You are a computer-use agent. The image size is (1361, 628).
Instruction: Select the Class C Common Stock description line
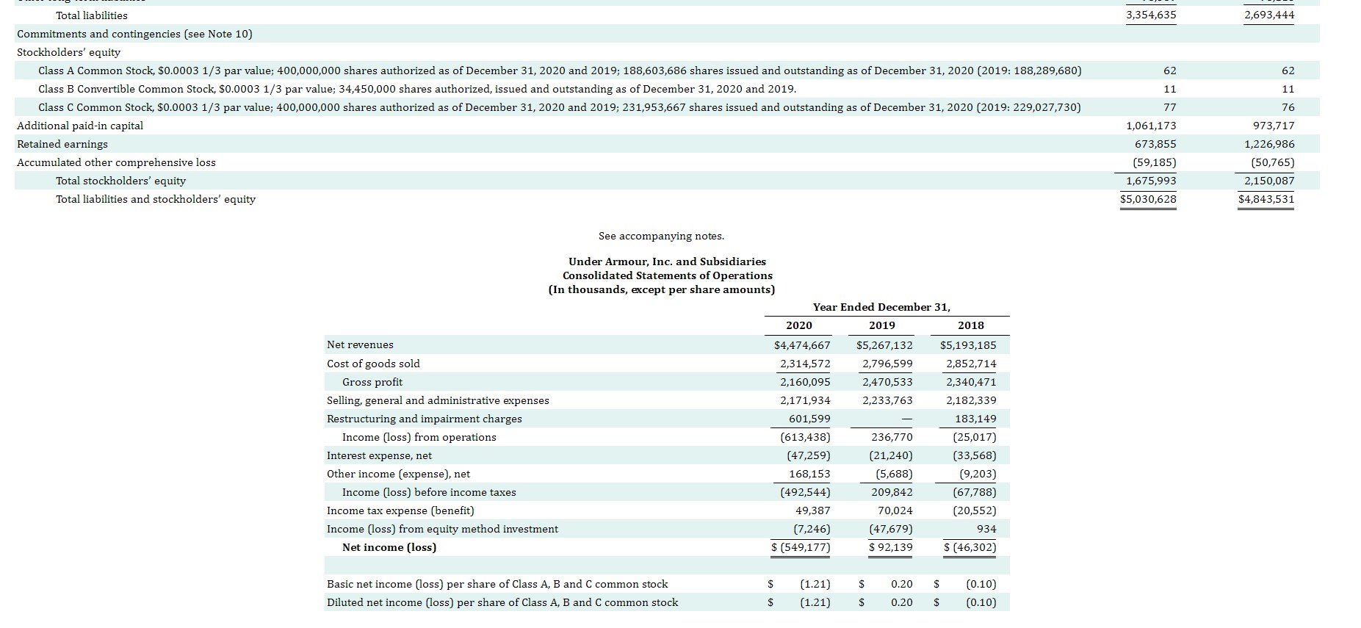pyautogui.click(x=560, y=107)
